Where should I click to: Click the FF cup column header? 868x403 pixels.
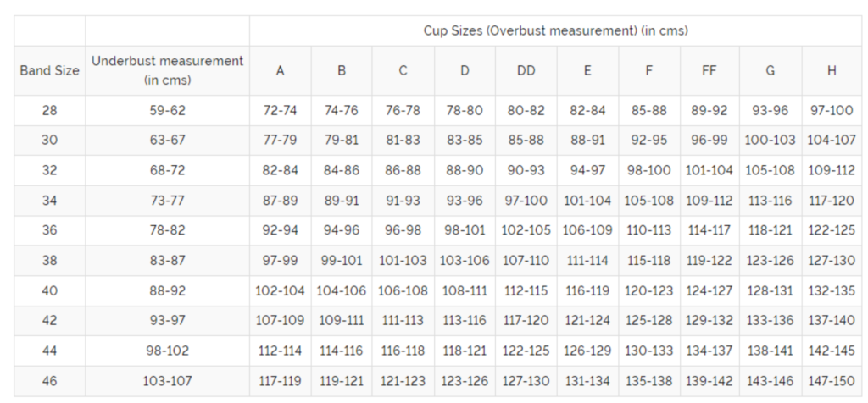click(x=709, y=70)
